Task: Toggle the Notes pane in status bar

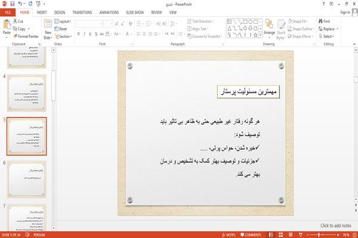Action: pos(229,234)
